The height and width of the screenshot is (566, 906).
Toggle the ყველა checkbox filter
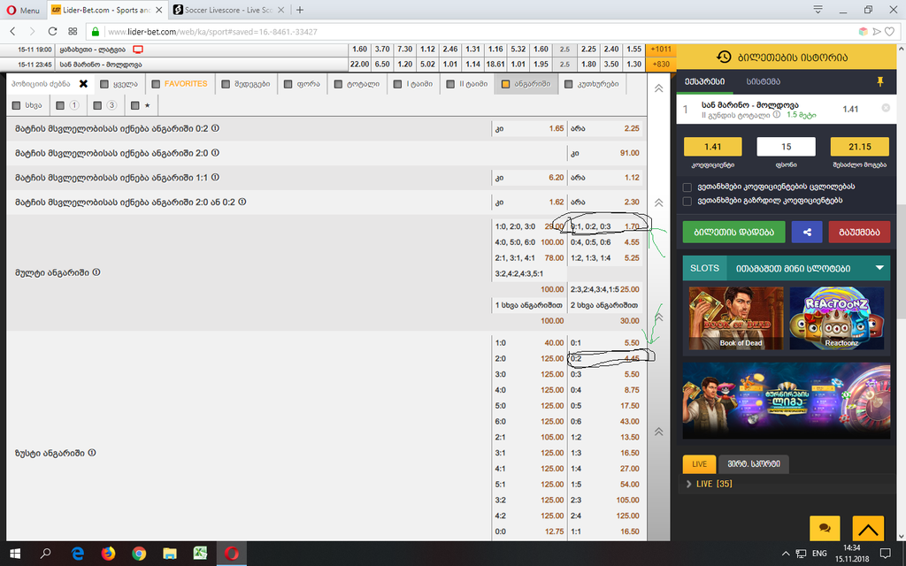pos(104,84)
